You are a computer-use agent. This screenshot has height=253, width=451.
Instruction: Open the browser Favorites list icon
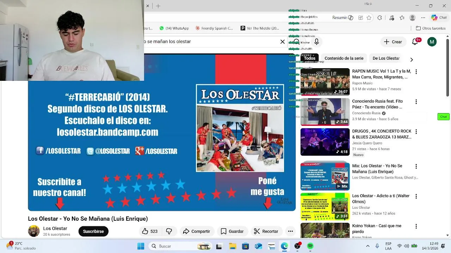pos(402,18)
